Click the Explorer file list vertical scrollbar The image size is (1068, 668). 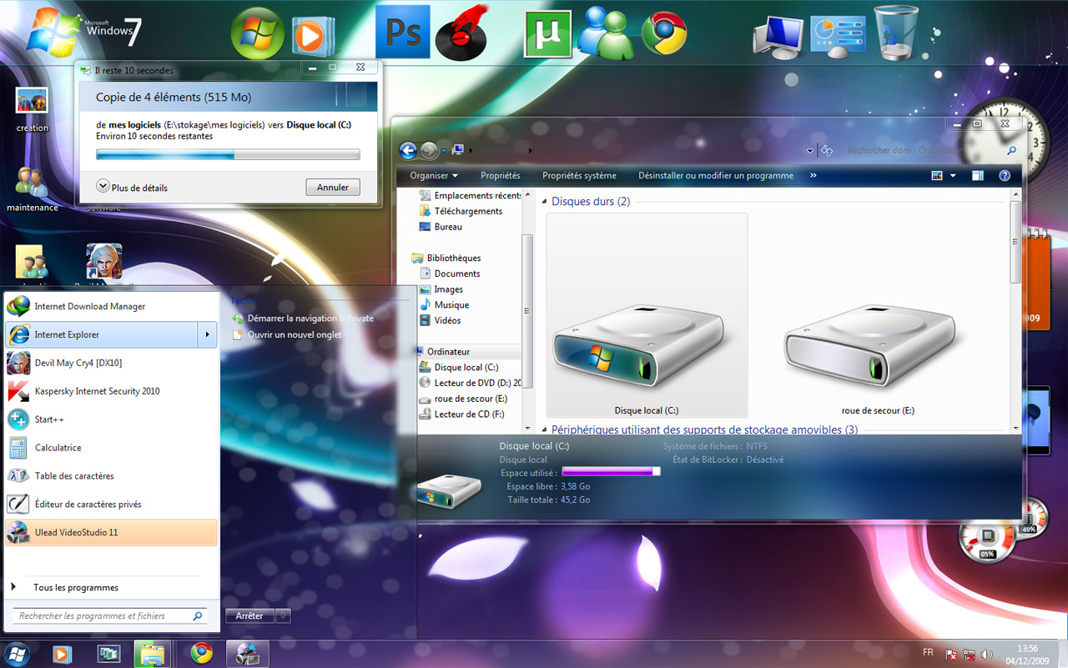1015,311
